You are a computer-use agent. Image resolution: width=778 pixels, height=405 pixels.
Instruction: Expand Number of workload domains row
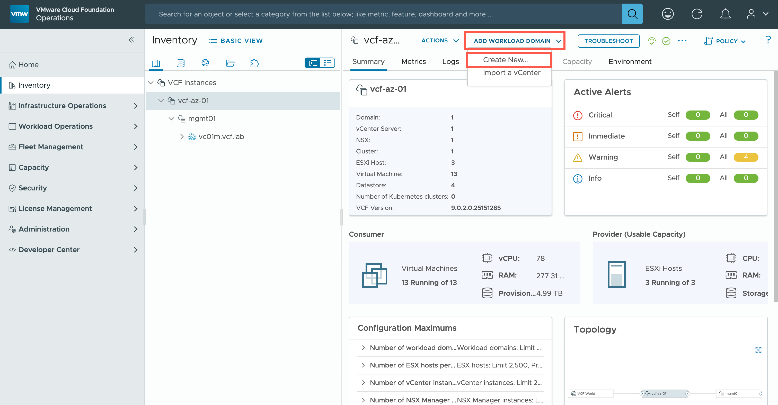click(363, 348)
